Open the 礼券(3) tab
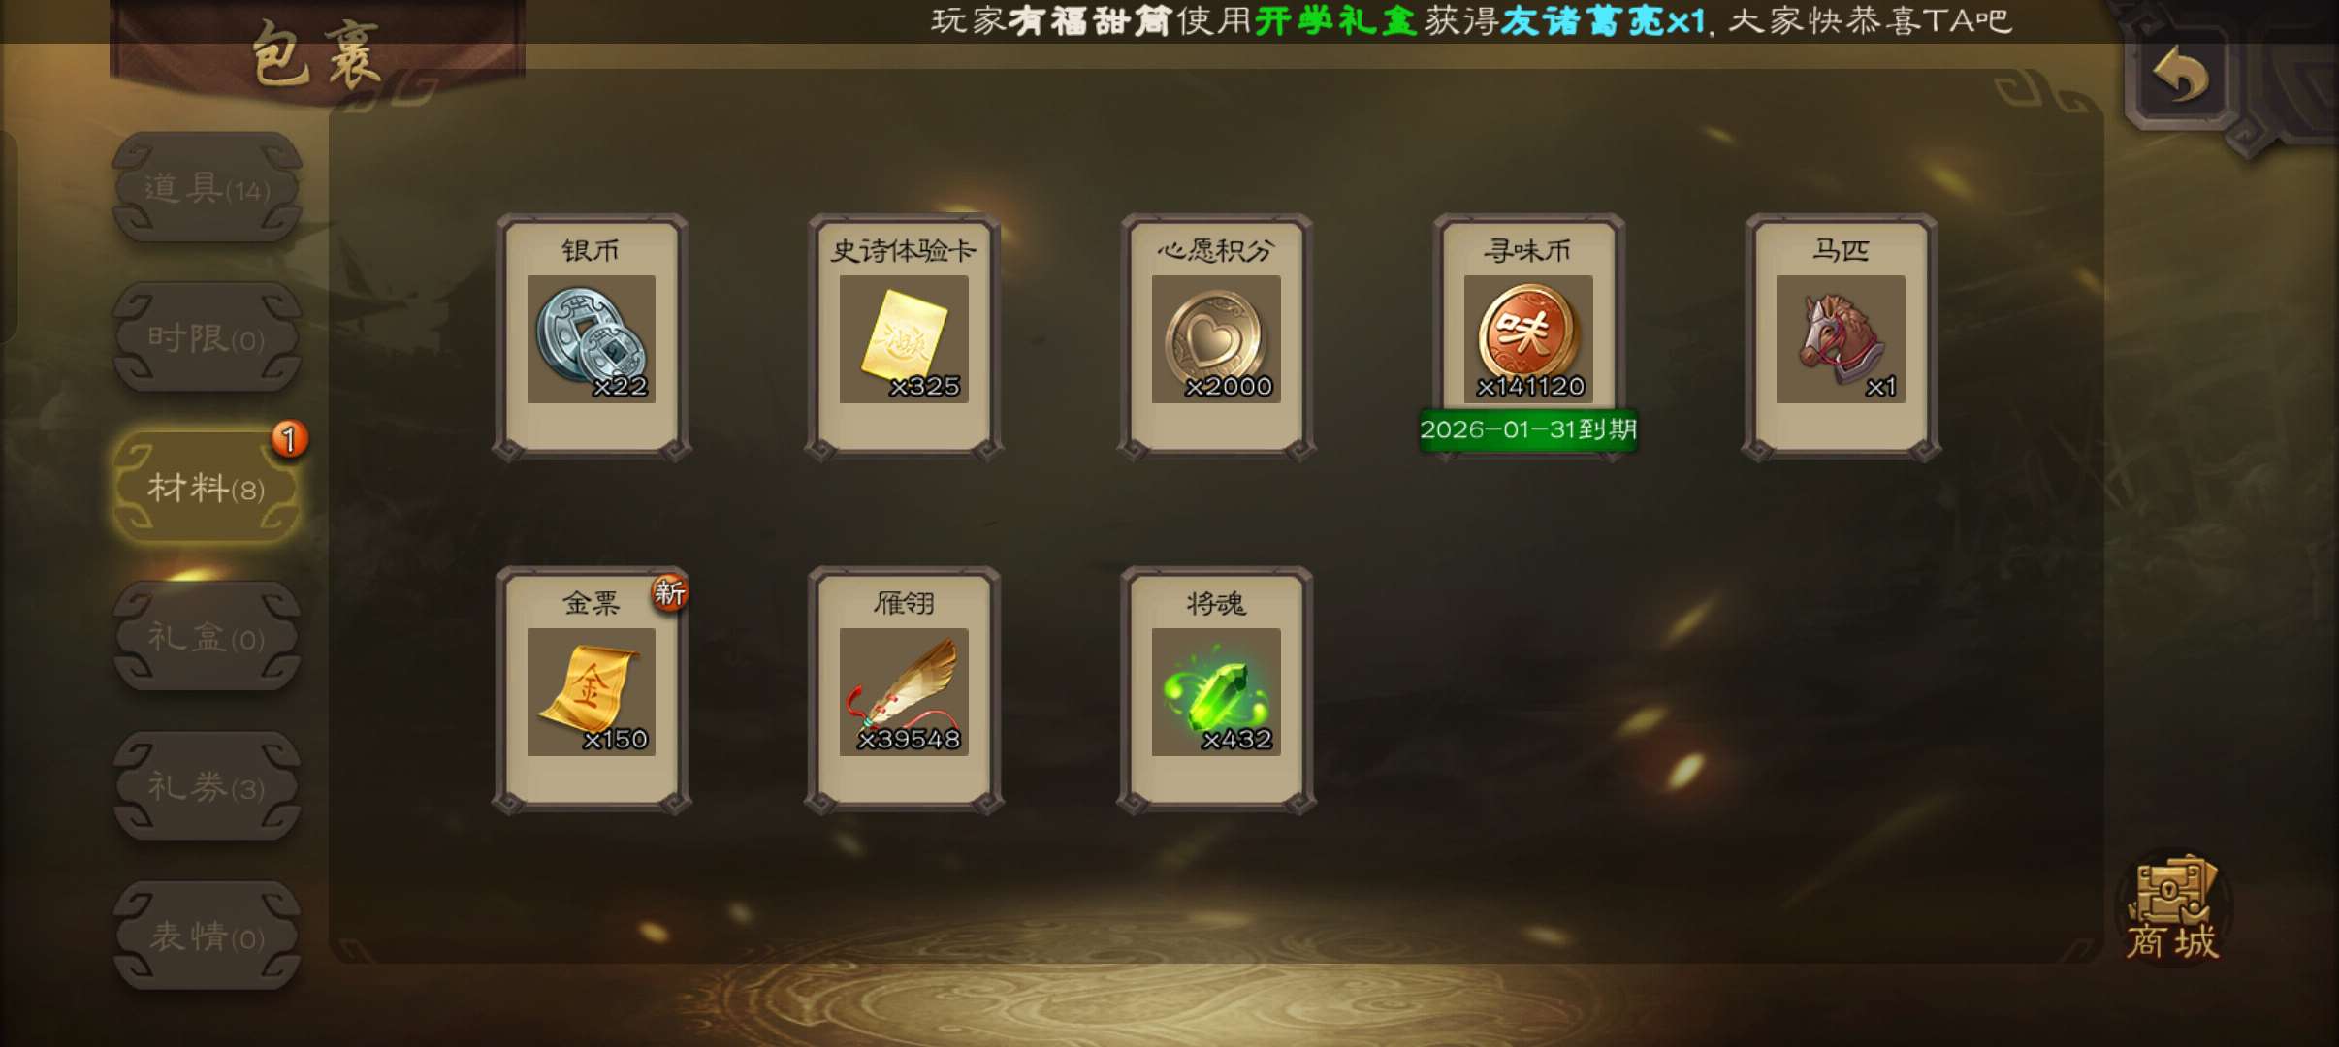This screenshot has height=1047, width=2339. point(206,786)
